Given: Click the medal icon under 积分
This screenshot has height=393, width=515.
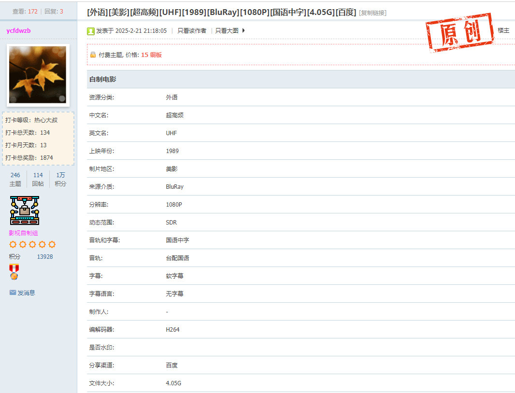Looking at the screenshot, I should 14,272.
